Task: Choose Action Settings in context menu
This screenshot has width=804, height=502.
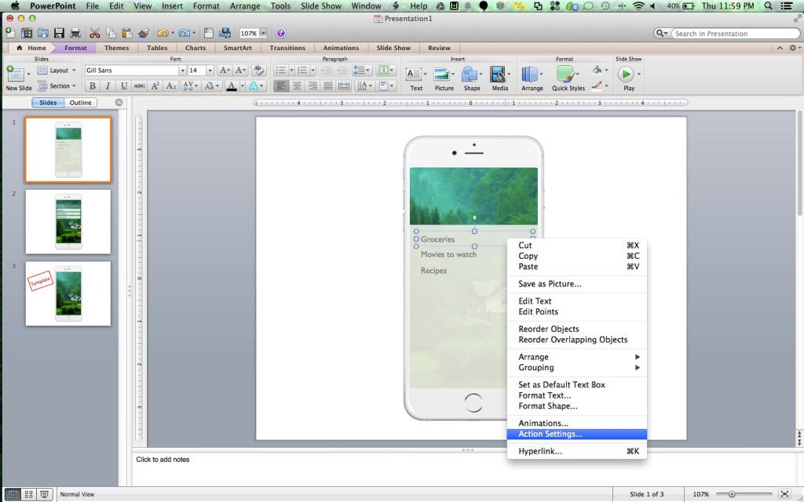Action: coord(577,435)
